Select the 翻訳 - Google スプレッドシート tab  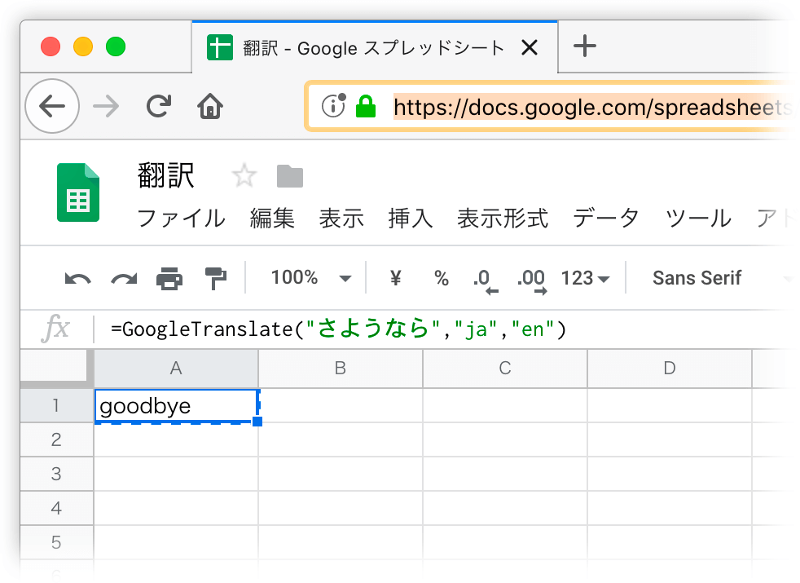tap(375, 47)
